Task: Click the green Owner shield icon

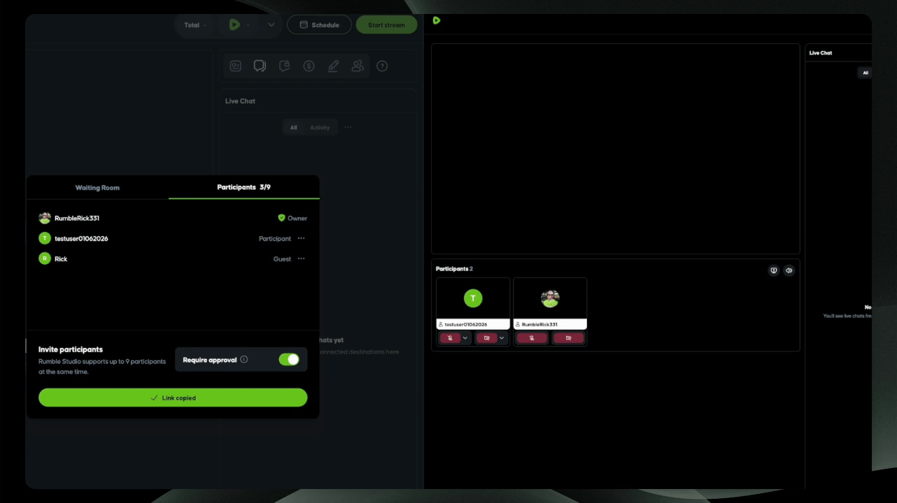Action: point(282,218)
